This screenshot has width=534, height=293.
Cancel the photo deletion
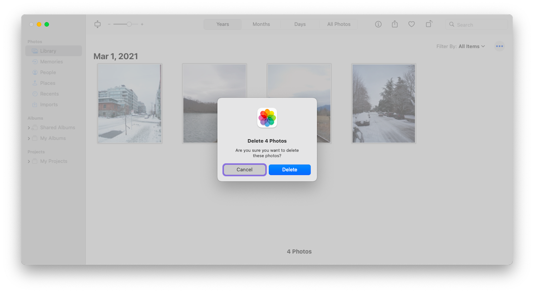click(x=244, y=169)
